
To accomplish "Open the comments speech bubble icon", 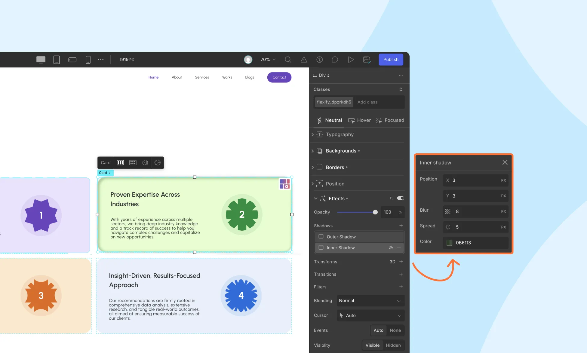I will click(x=335, y=60).
